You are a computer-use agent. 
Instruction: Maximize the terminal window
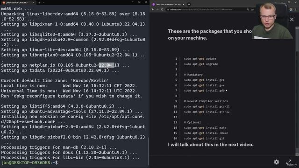click(x=139, y=2)
